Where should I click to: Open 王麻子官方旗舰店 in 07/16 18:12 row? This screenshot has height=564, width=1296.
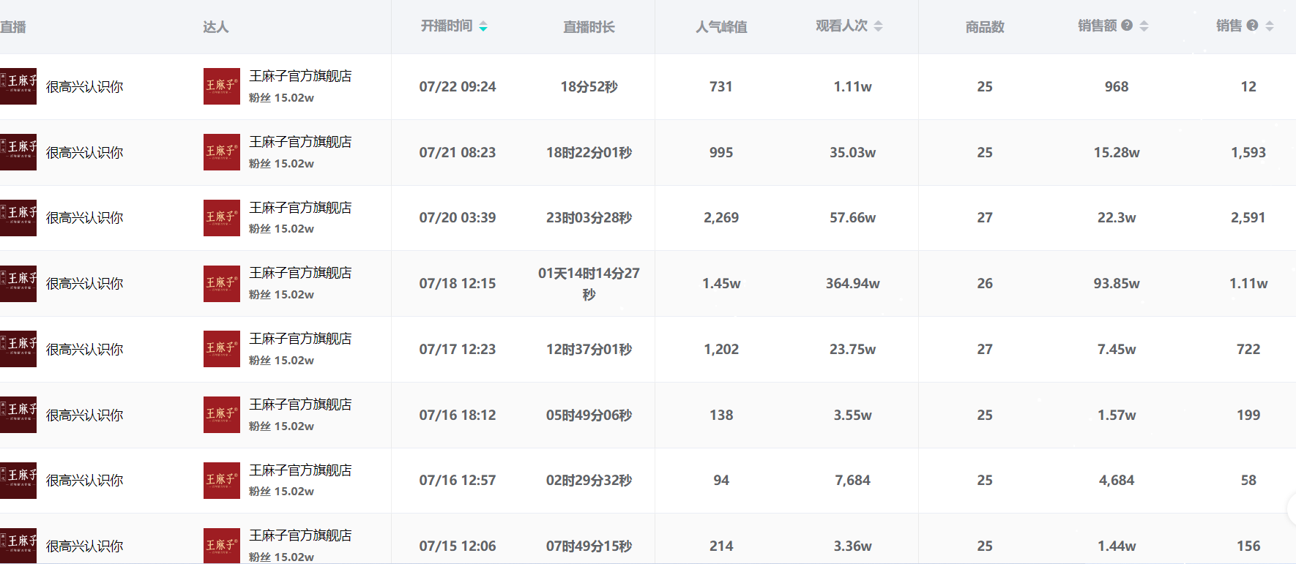point(300,405)
